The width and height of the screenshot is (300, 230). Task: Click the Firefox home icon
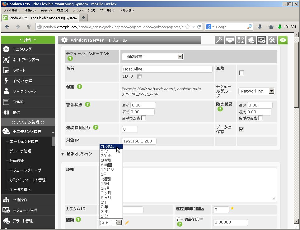click(271, 27)
